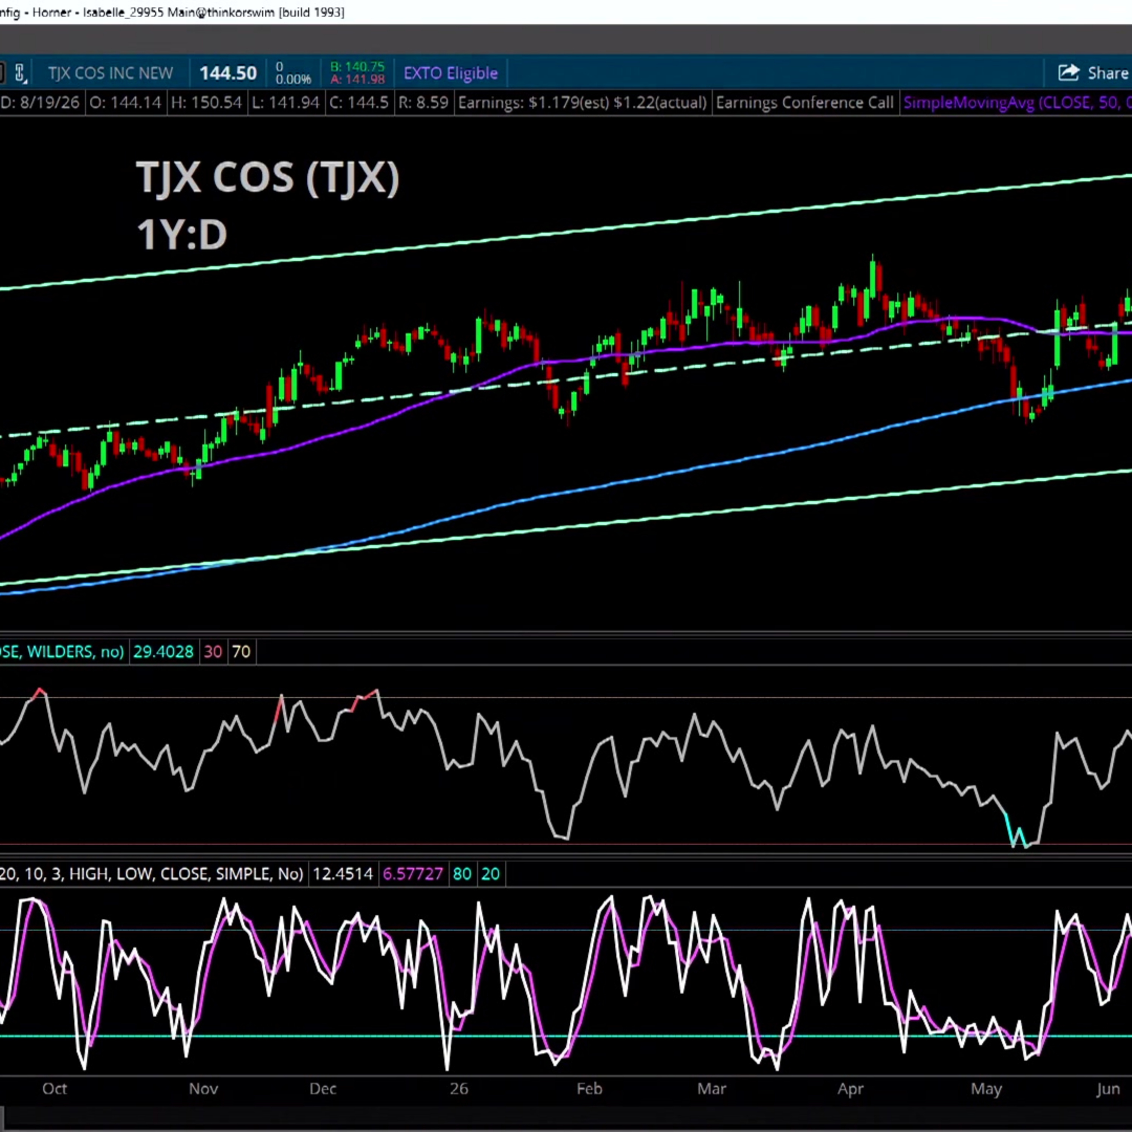The width and height of the screenshot is (1132, 1132).
Task: Click the Nov label on time axis
Action: (203, 1089)
